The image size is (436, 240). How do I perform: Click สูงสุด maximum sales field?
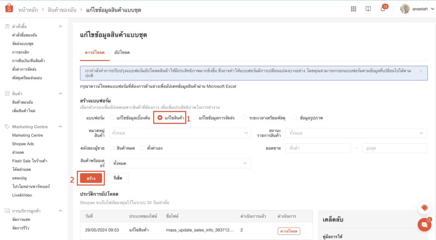[395, 148]
